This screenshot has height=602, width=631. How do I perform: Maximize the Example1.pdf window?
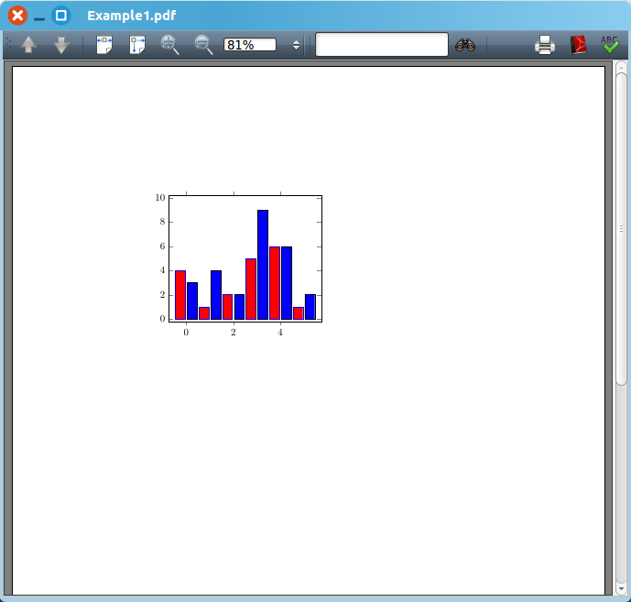tap(61, 16)
